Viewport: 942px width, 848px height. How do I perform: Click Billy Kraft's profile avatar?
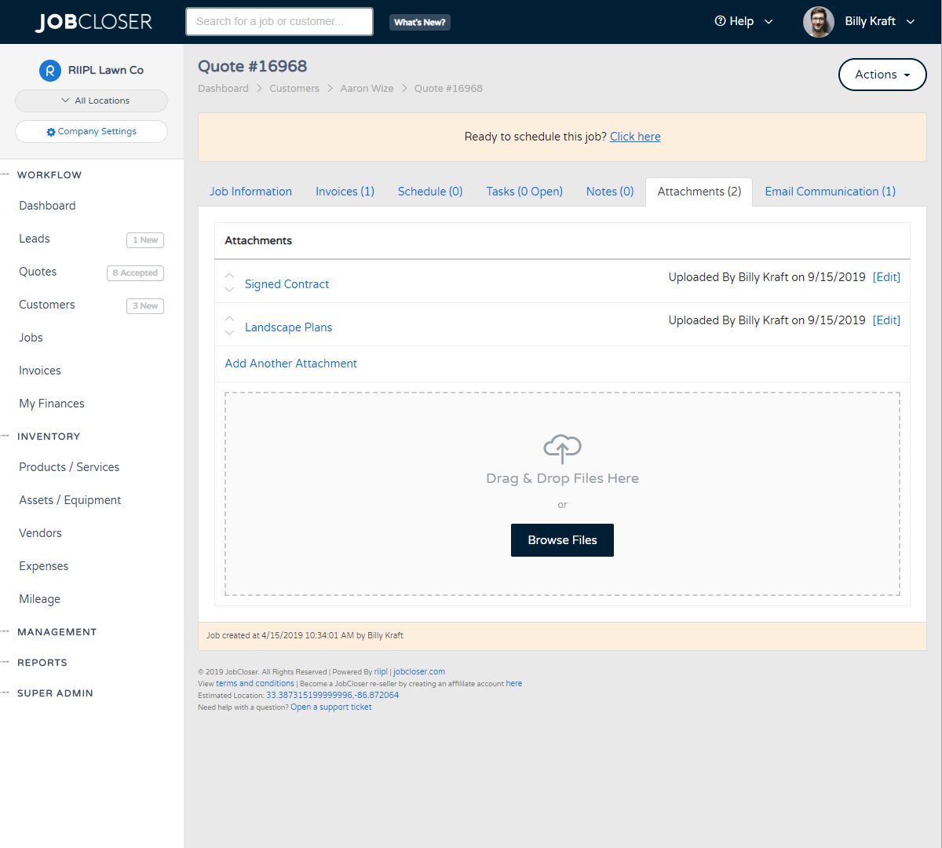[818, 21]
